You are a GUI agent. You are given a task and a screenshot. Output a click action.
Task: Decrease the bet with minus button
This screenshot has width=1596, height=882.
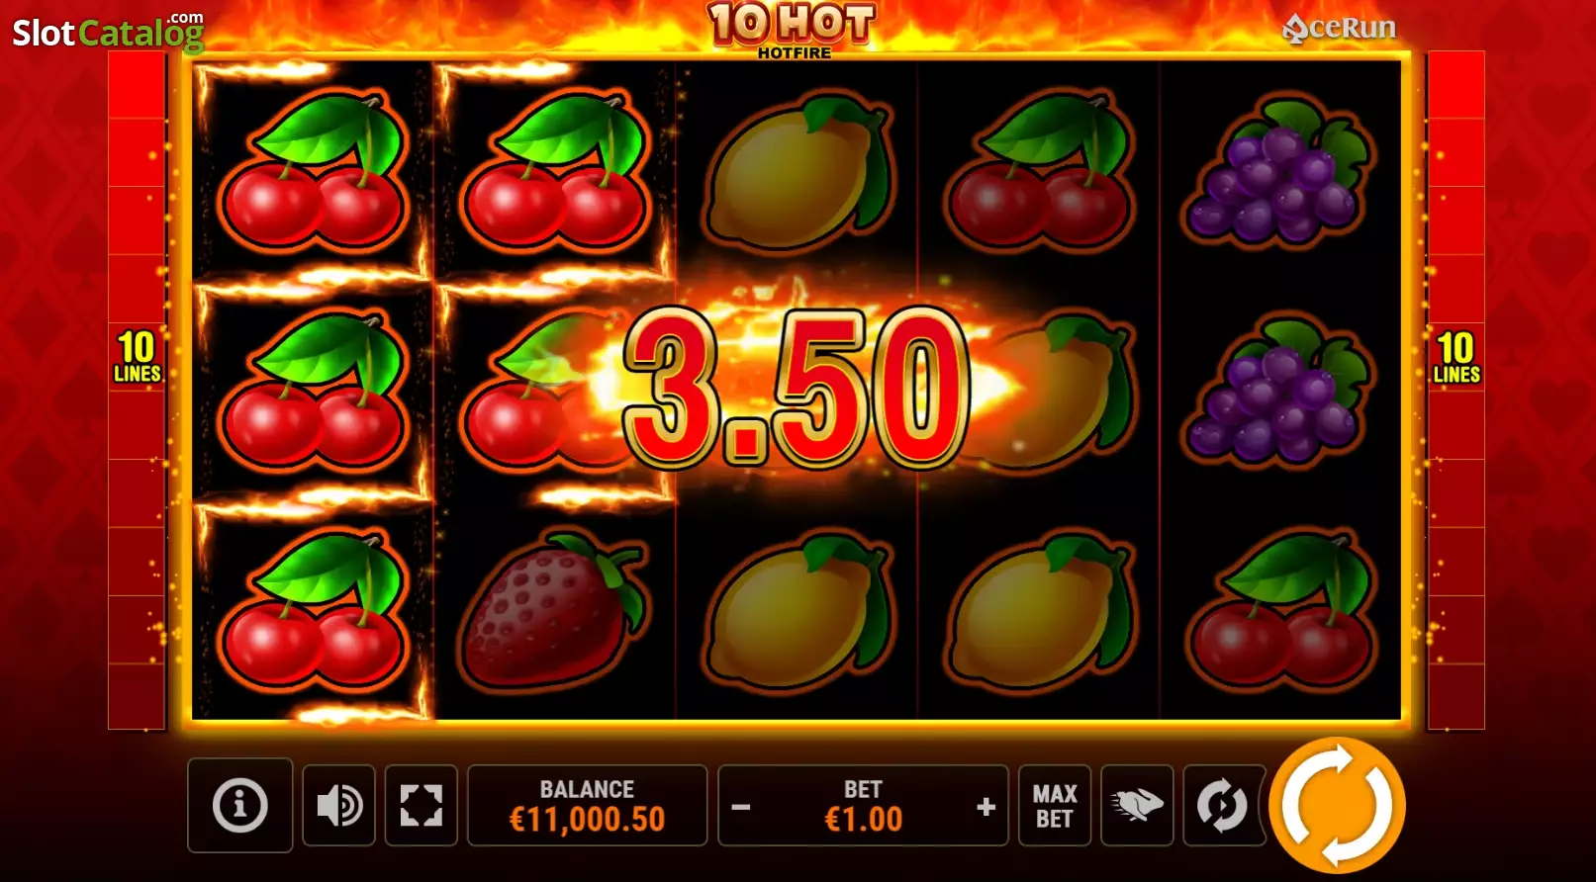click(x=740, y=807)
